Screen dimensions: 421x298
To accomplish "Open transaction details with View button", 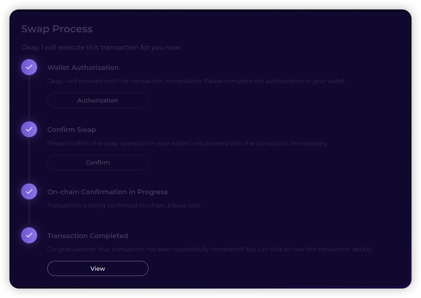I will point(98,269).
